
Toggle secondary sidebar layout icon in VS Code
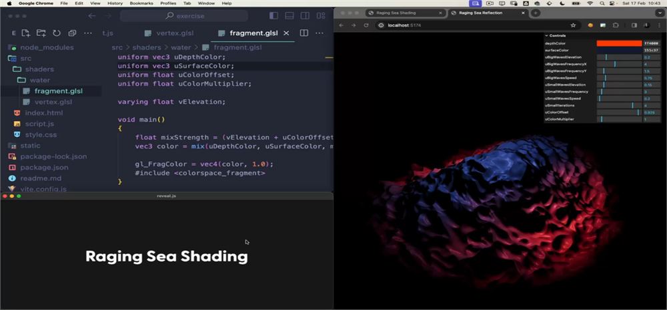(305, 16)
